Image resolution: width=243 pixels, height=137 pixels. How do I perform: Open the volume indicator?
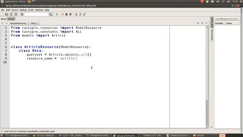click(x=229, y=2)
